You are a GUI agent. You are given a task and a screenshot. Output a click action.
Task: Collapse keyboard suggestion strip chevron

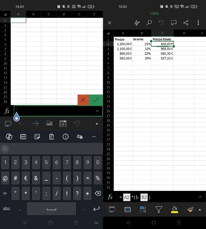point(5,149)
